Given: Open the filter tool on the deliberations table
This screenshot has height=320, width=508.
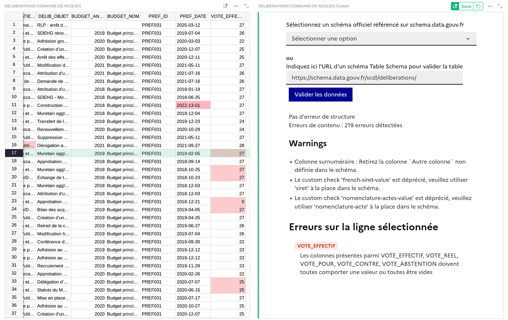Looking at the screenshot, I should click(225, 6).
